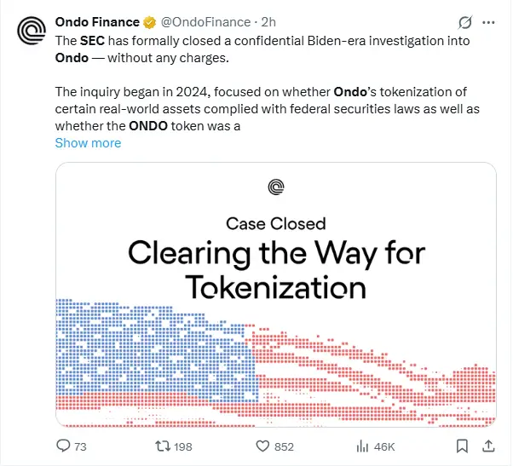
Task: Open the Ondo Finance display name link
Action: [x=96, y=21]
